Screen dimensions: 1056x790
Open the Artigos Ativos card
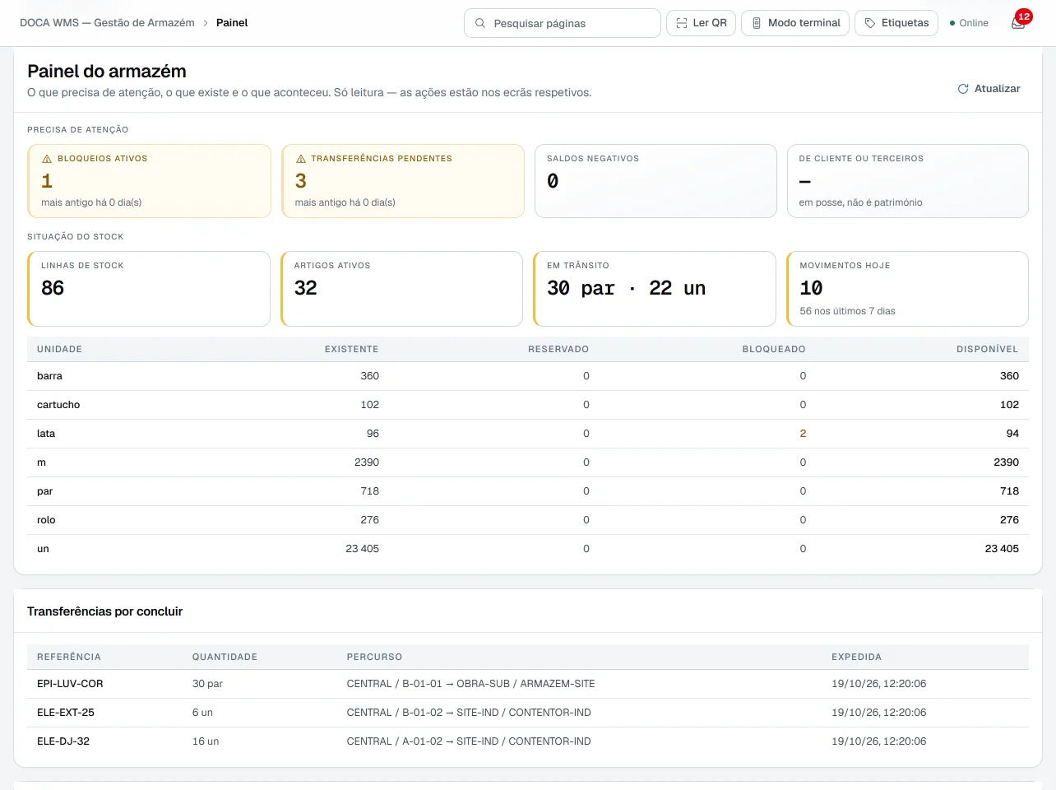tap(401, 289)
